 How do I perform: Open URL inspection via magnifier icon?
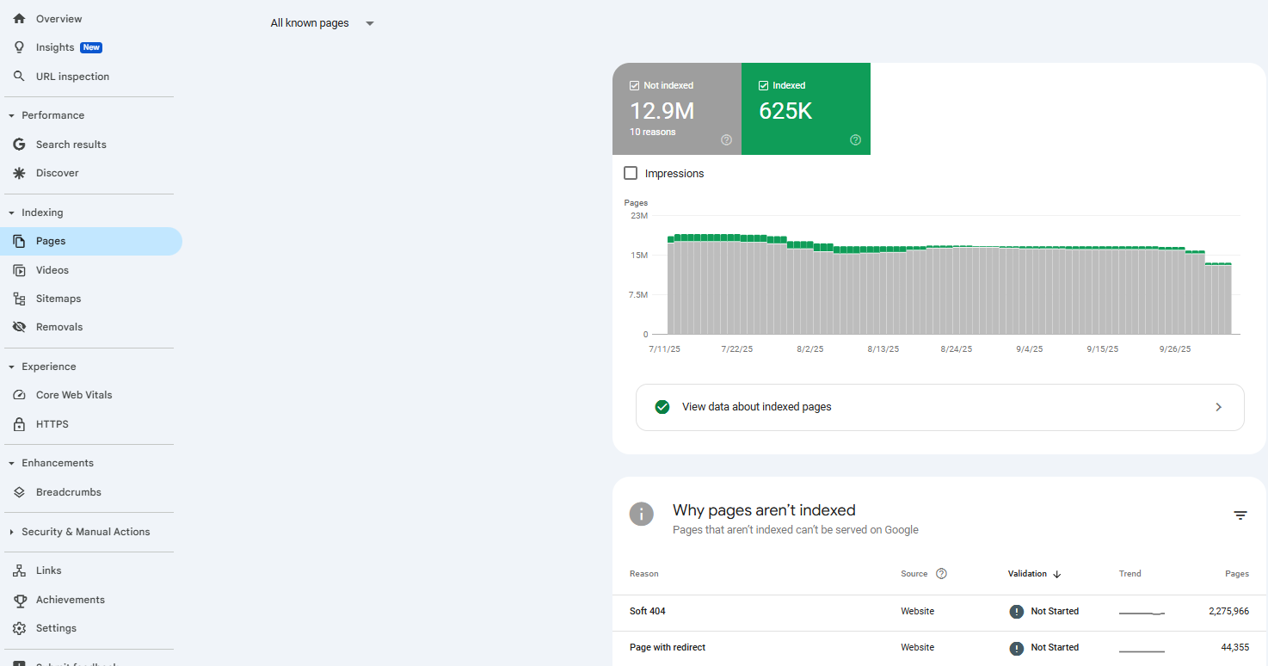point(19,77)
